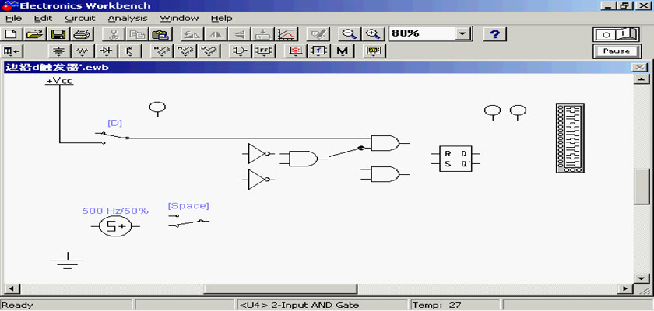Image resolution: width=654 pixels, height=311 pixels.
Task: Open the Miscellaneous M parts bin
Action: tap(343, 51)
